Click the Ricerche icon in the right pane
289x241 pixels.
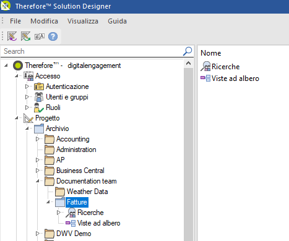point(205,66)
